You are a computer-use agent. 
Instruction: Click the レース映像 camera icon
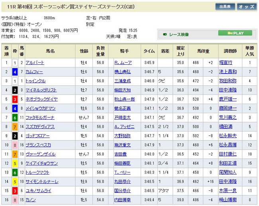click(x=165, y=35)
